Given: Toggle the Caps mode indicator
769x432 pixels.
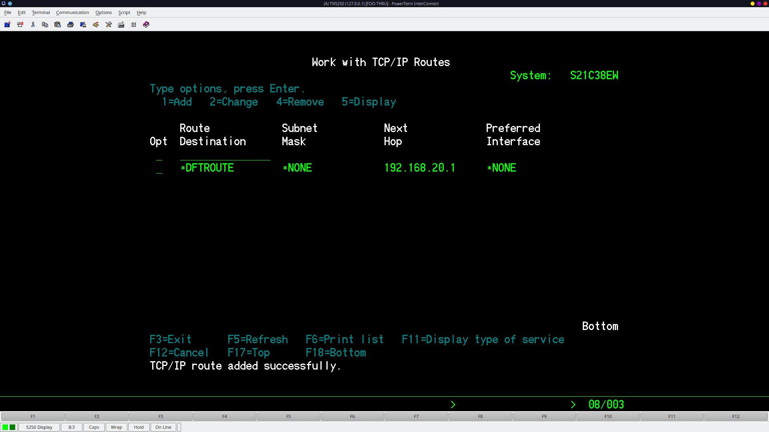Looking at the screenshot, I should click(x=94, y=427).
